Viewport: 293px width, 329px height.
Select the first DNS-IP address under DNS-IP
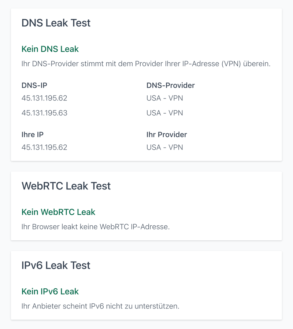(x=44, y=98)
